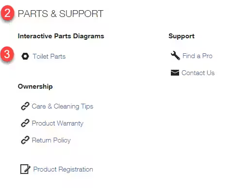Viewport: 233px width, 188px height.
Task: Click the chain link icon beside Product Warranty
Action: coord(25,123)
